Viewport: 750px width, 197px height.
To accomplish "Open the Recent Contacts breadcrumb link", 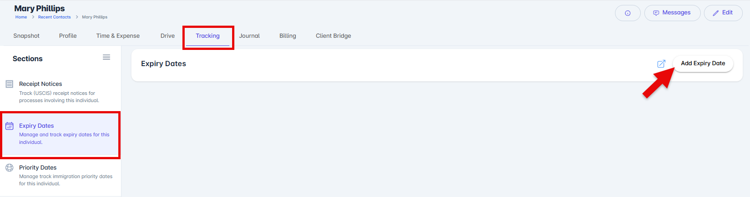I will pyautogui.click(x=54, y=17).
